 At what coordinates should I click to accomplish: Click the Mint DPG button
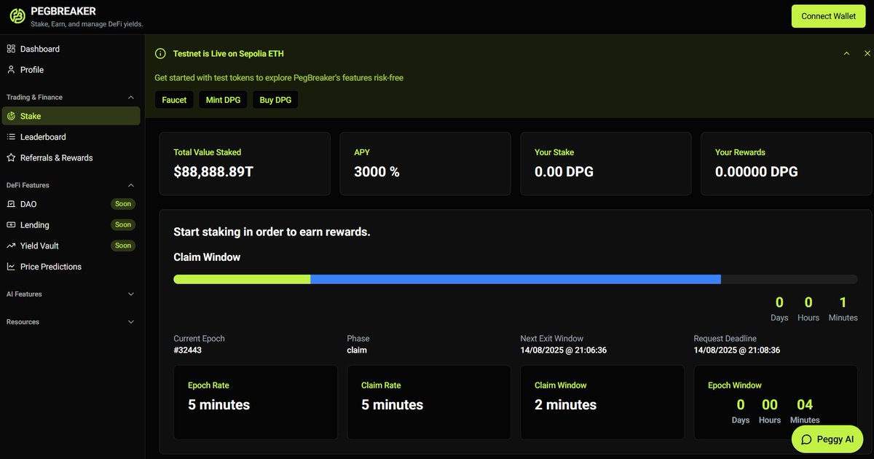(x=223, y=100)
